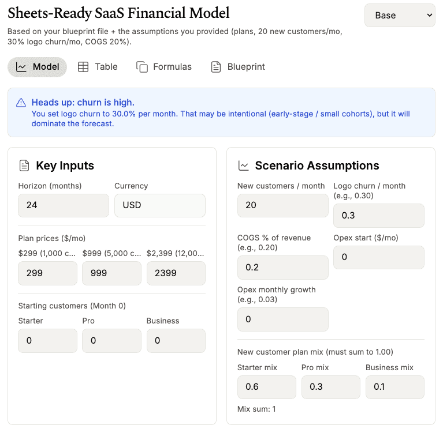Click the Blueprint document icon

pos(216,67)
